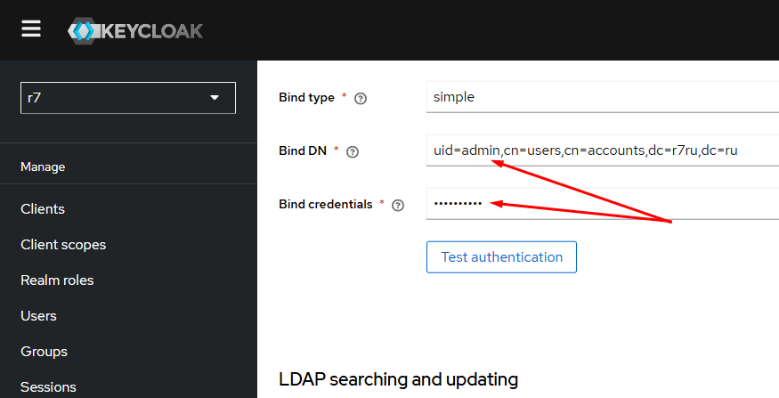The image size is (779, 398).
Task: Navigate to Realm roles
Action: 57,280
